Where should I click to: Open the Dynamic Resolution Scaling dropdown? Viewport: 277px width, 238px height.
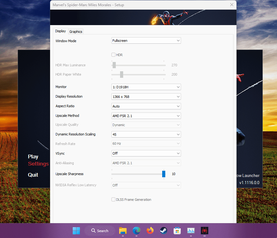[146, 134]
